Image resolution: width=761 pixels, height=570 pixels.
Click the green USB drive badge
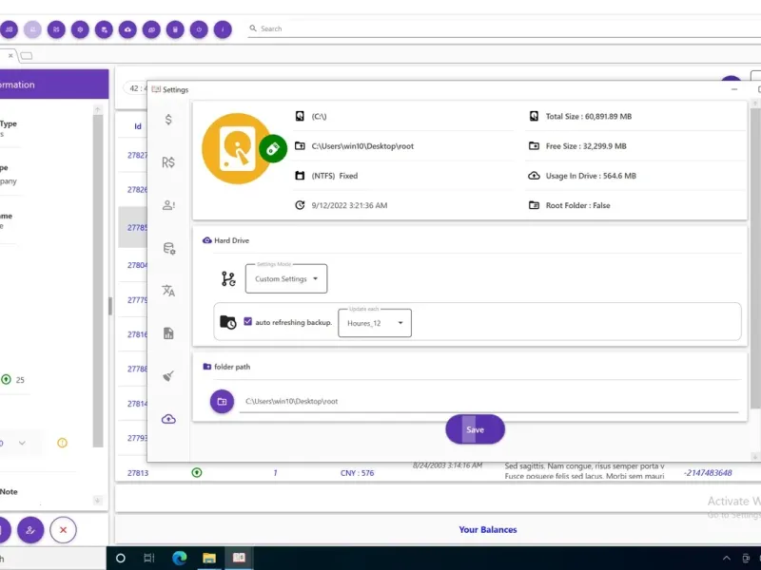click(273, 148)
